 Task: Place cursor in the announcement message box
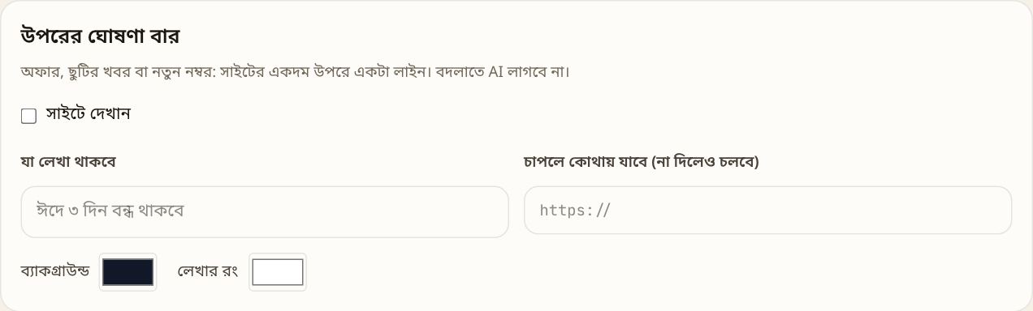265,212
